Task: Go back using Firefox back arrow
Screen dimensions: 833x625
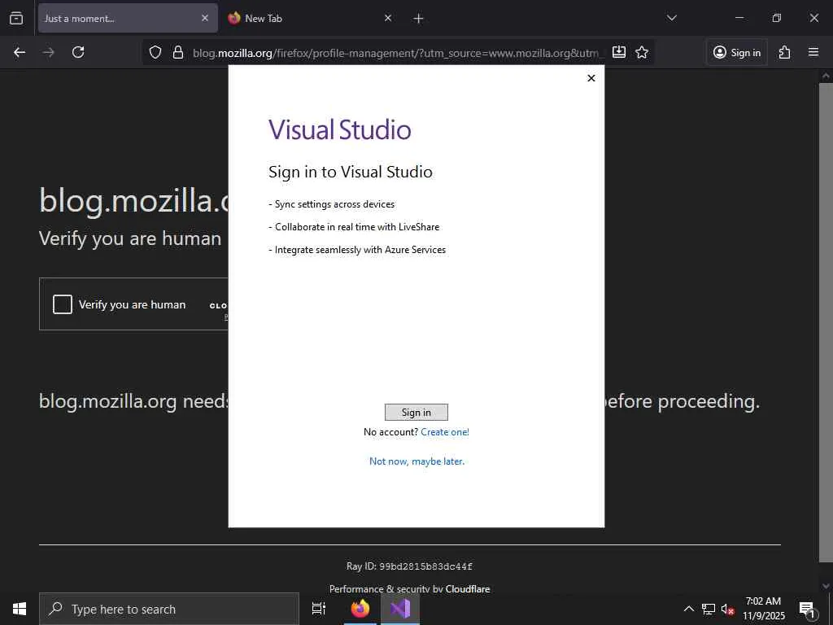Action: point(20,52)
